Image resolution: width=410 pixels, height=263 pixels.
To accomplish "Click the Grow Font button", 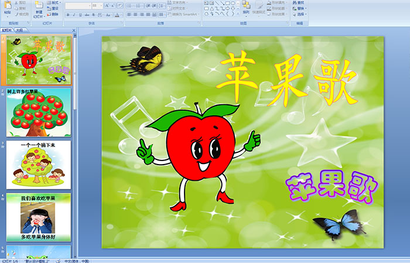I will [107, 6].
